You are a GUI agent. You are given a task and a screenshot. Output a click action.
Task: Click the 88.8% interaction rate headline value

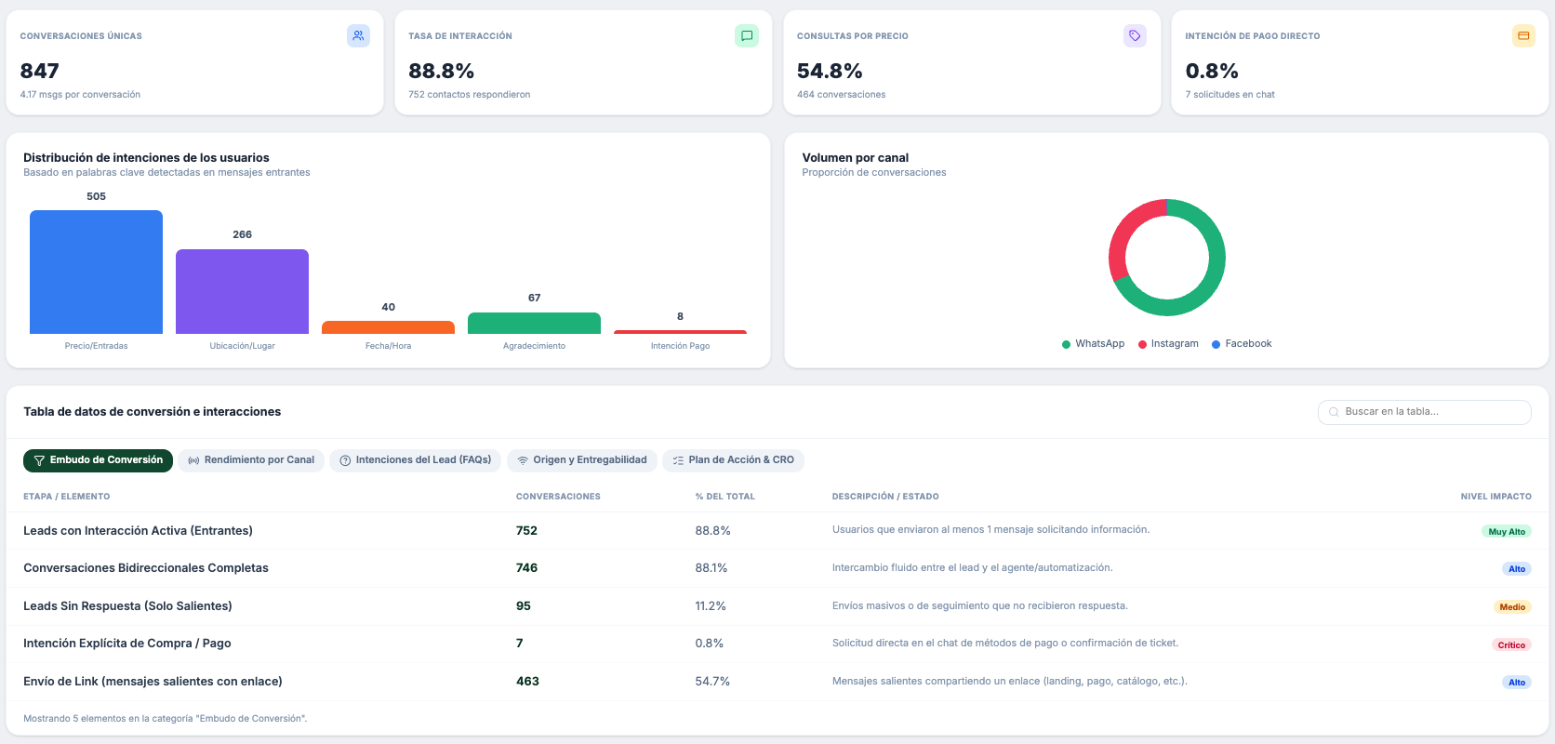tap(442, 72)
